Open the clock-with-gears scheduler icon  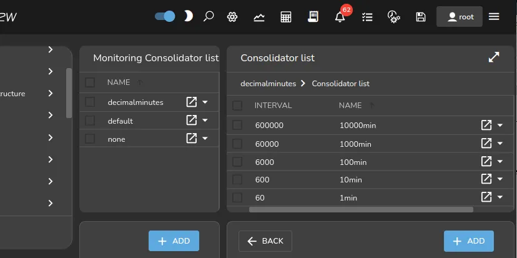(x=393, y=16)
